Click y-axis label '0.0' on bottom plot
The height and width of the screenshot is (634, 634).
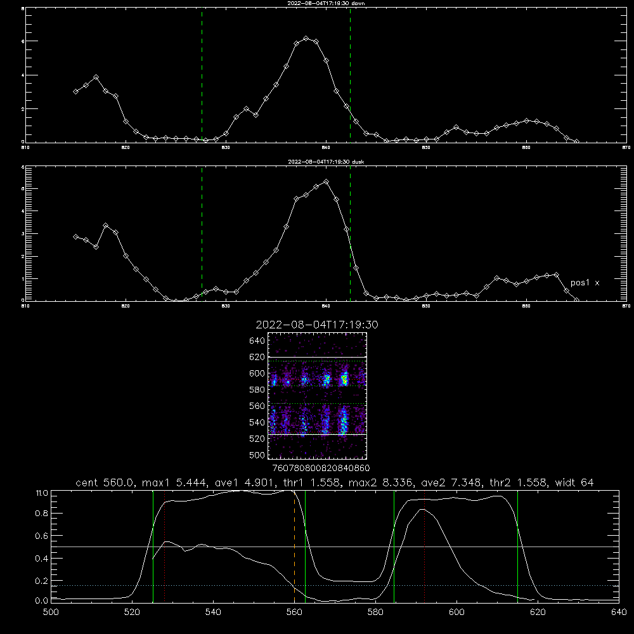(42, 601)
